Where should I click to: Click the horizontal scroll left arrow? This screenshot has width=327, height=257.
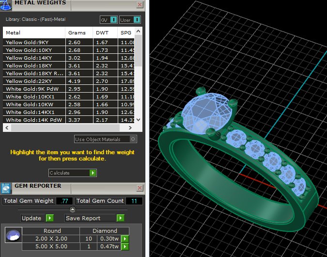point(7,128)
